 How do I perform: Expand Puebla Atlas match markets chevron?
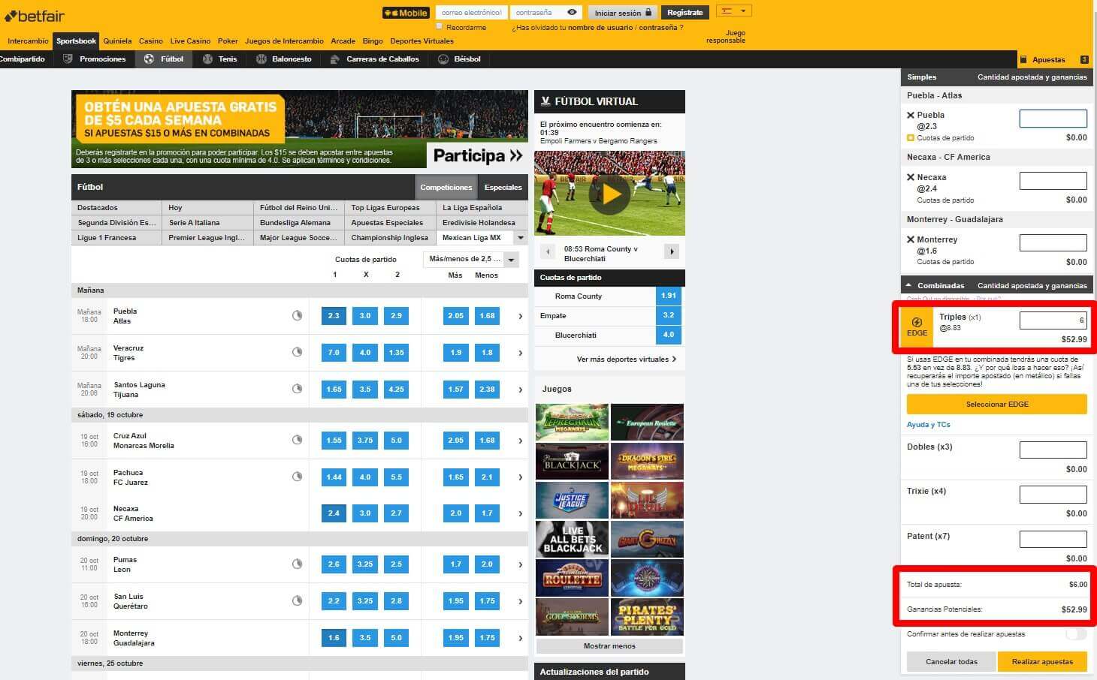click(x=520, y=317)
